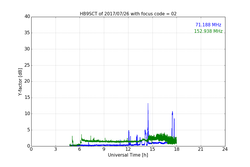Click the y-axis tick label "35"
Viewport: 250px width, 167px height.
[x=27, y=33]
